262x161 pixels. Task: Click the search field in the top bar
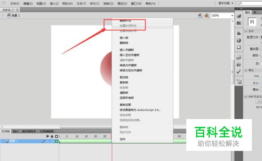250,3
